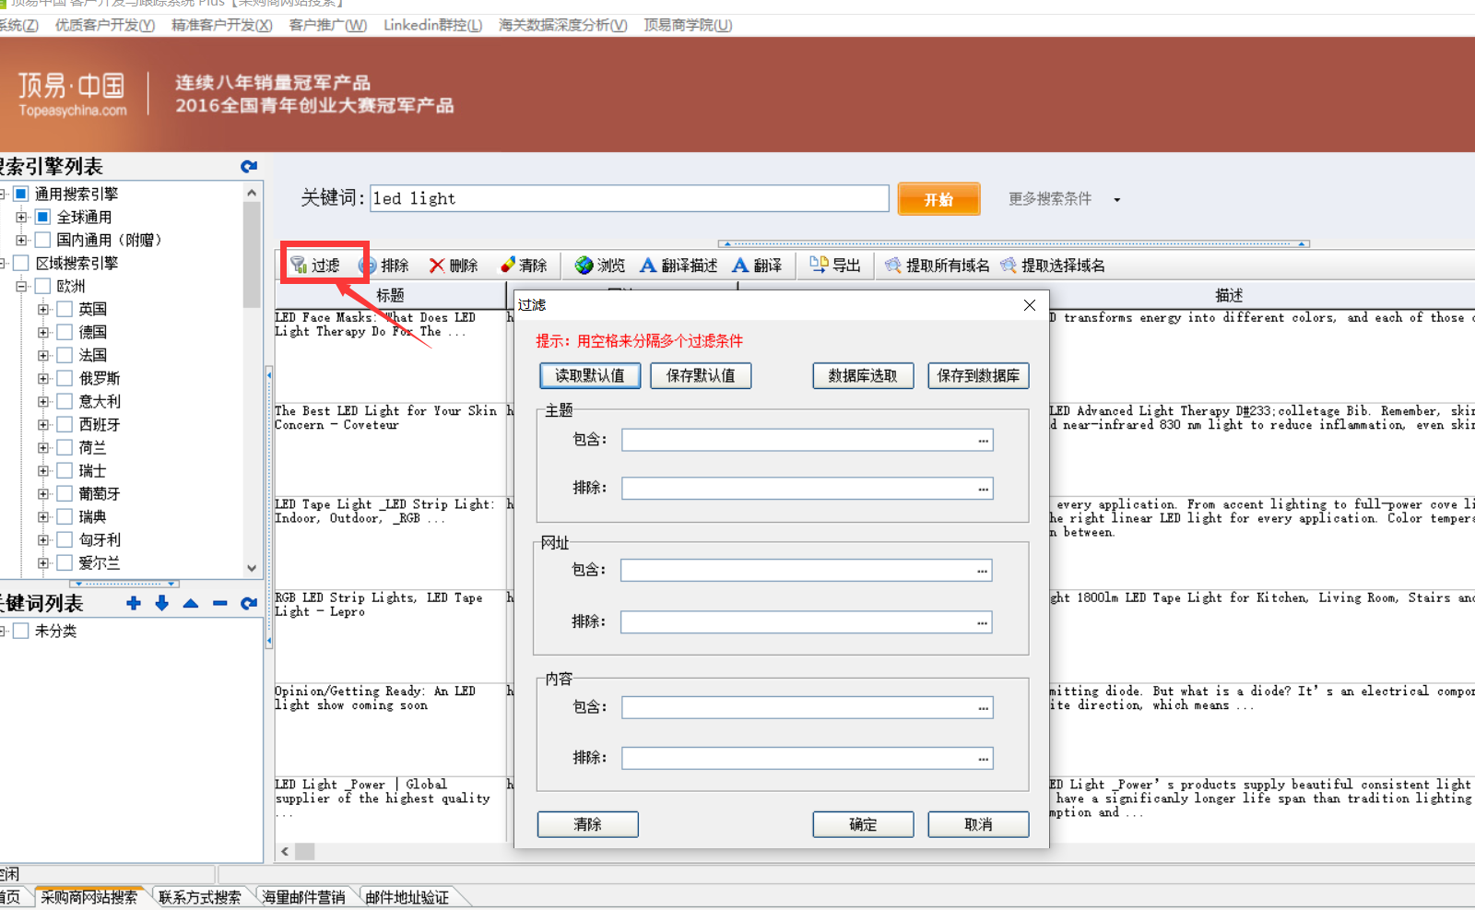Click the 导出 export toolbar icon
1475x910 pixels.
[x=818, y=265]
